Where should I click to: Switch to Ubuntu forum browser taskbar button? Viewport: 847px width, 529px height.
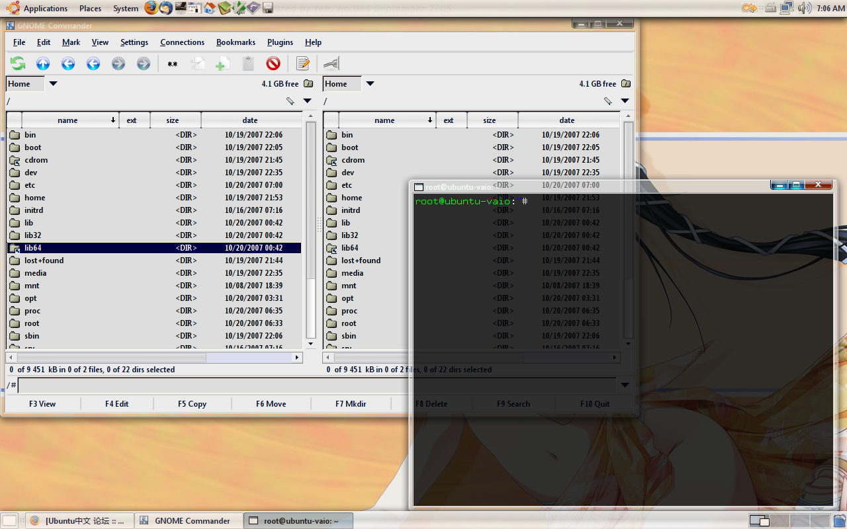[x=81, y=521]
